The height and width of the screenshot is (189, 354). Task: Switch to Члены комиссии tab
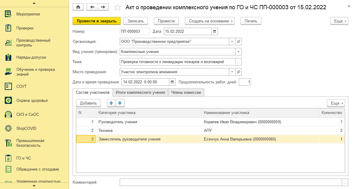(186, 92)
